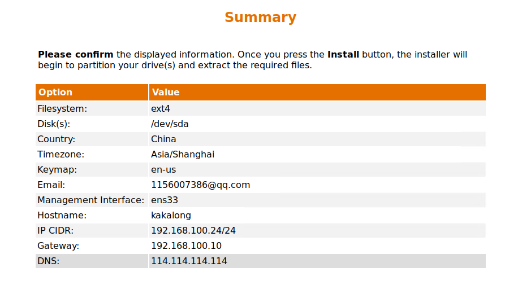The width and height of the screenshot is (518, 285).
Task: Click the Summary page heading
Action: 260,17
